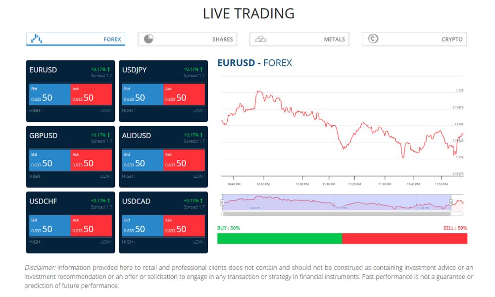Click the green up arrow on the GBPUSD card
The width and height of the screenshot is (495, 297).
(107, 134)
